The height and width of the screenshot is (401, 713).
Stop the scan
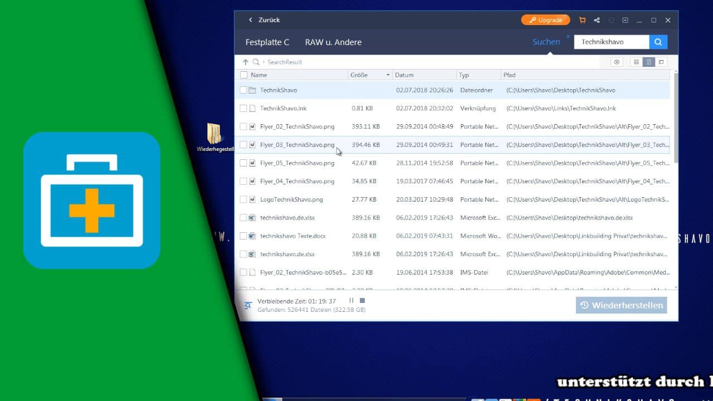(x=362, y=301)
